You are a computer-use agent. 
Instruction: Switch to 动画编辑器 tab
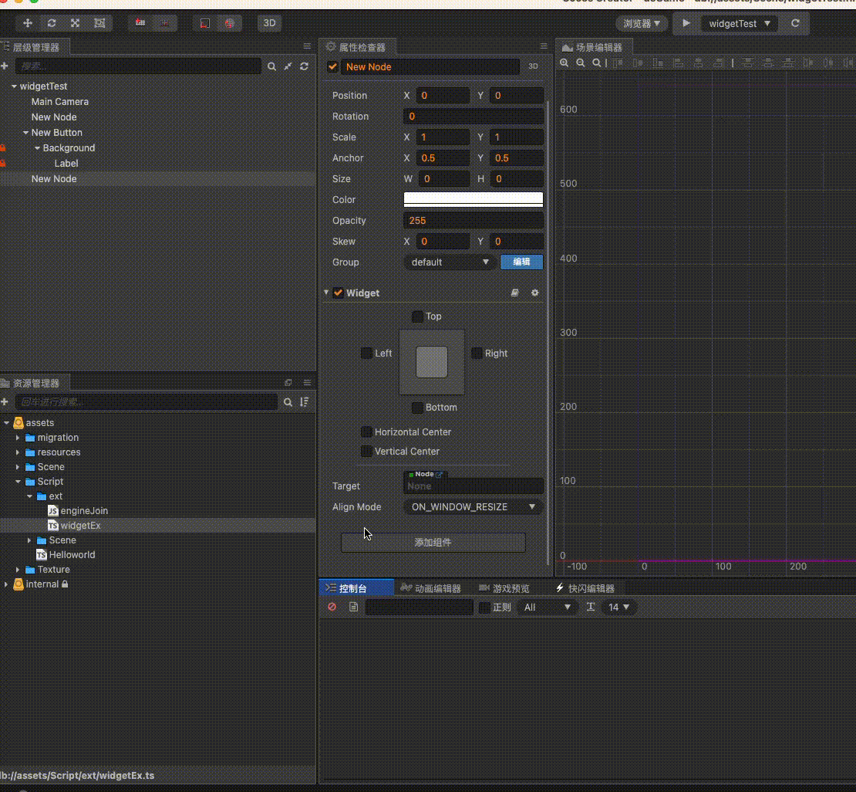(x=431, y=588)
